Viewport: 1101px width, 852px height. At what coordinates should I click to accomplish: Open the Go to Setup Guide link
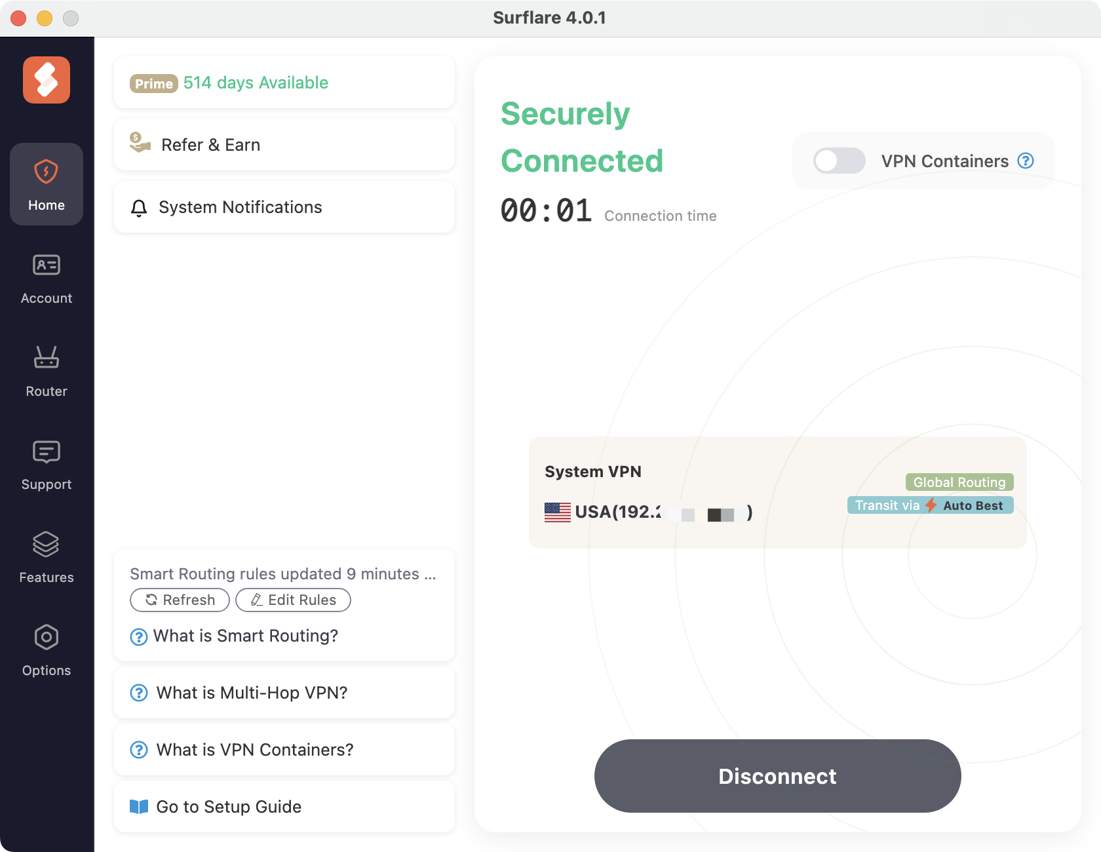pos(228,807)
